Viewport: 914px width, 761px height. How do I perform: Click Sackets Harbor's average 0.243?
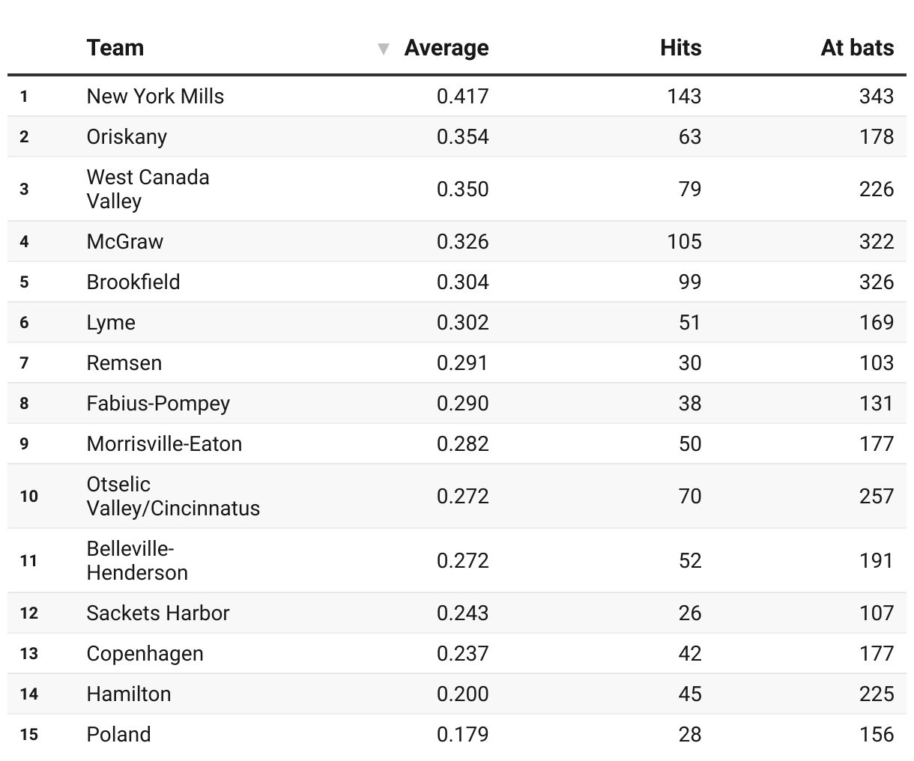(462, 613)
